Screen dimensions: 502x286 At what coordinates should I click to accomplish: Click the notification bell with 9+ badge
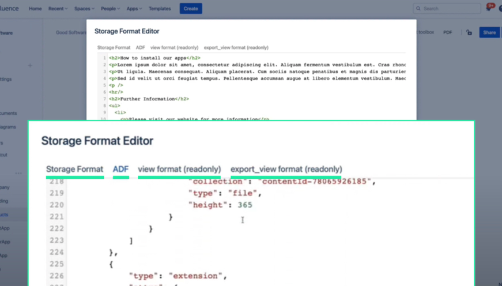click(x=489, y=8)
